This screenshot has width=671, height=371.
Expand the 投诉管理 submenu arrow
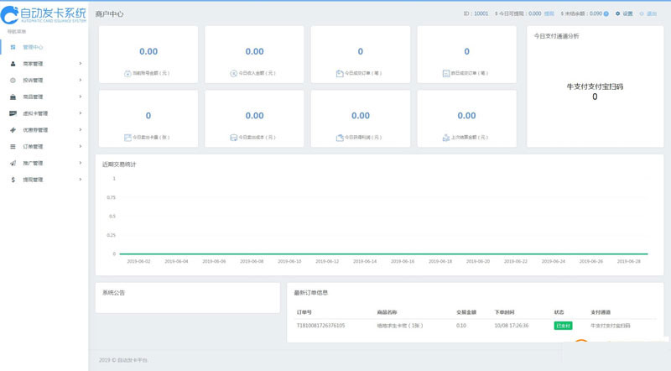tap(81, 81)
